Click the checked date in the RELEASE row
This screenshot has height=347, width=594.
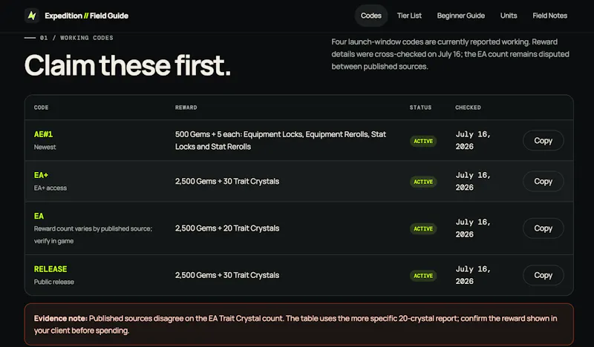pyautogui.click(x=473, y=275)
